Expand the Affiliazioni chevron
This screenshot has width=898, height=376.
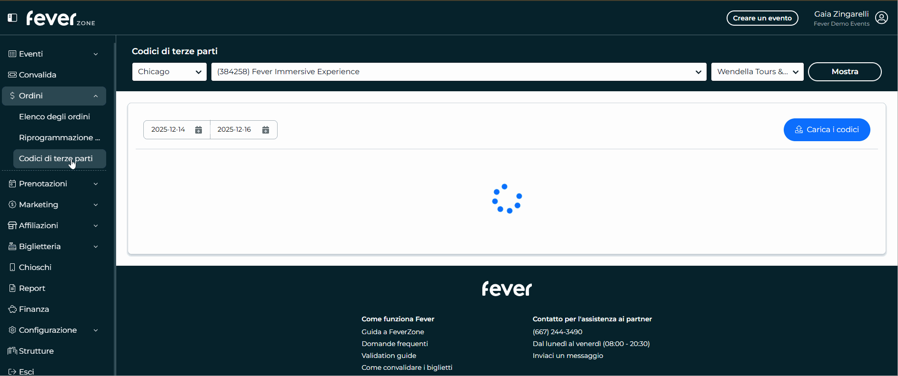[x=96, y=226]
